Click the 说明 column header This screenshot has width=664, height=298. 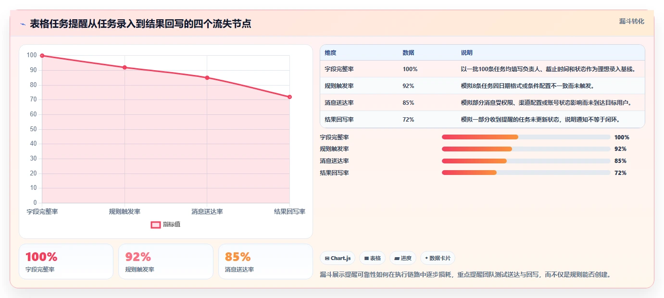(466, 53)
